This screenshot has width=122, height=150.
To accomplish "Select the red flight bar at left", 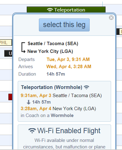I will (10, 97).
